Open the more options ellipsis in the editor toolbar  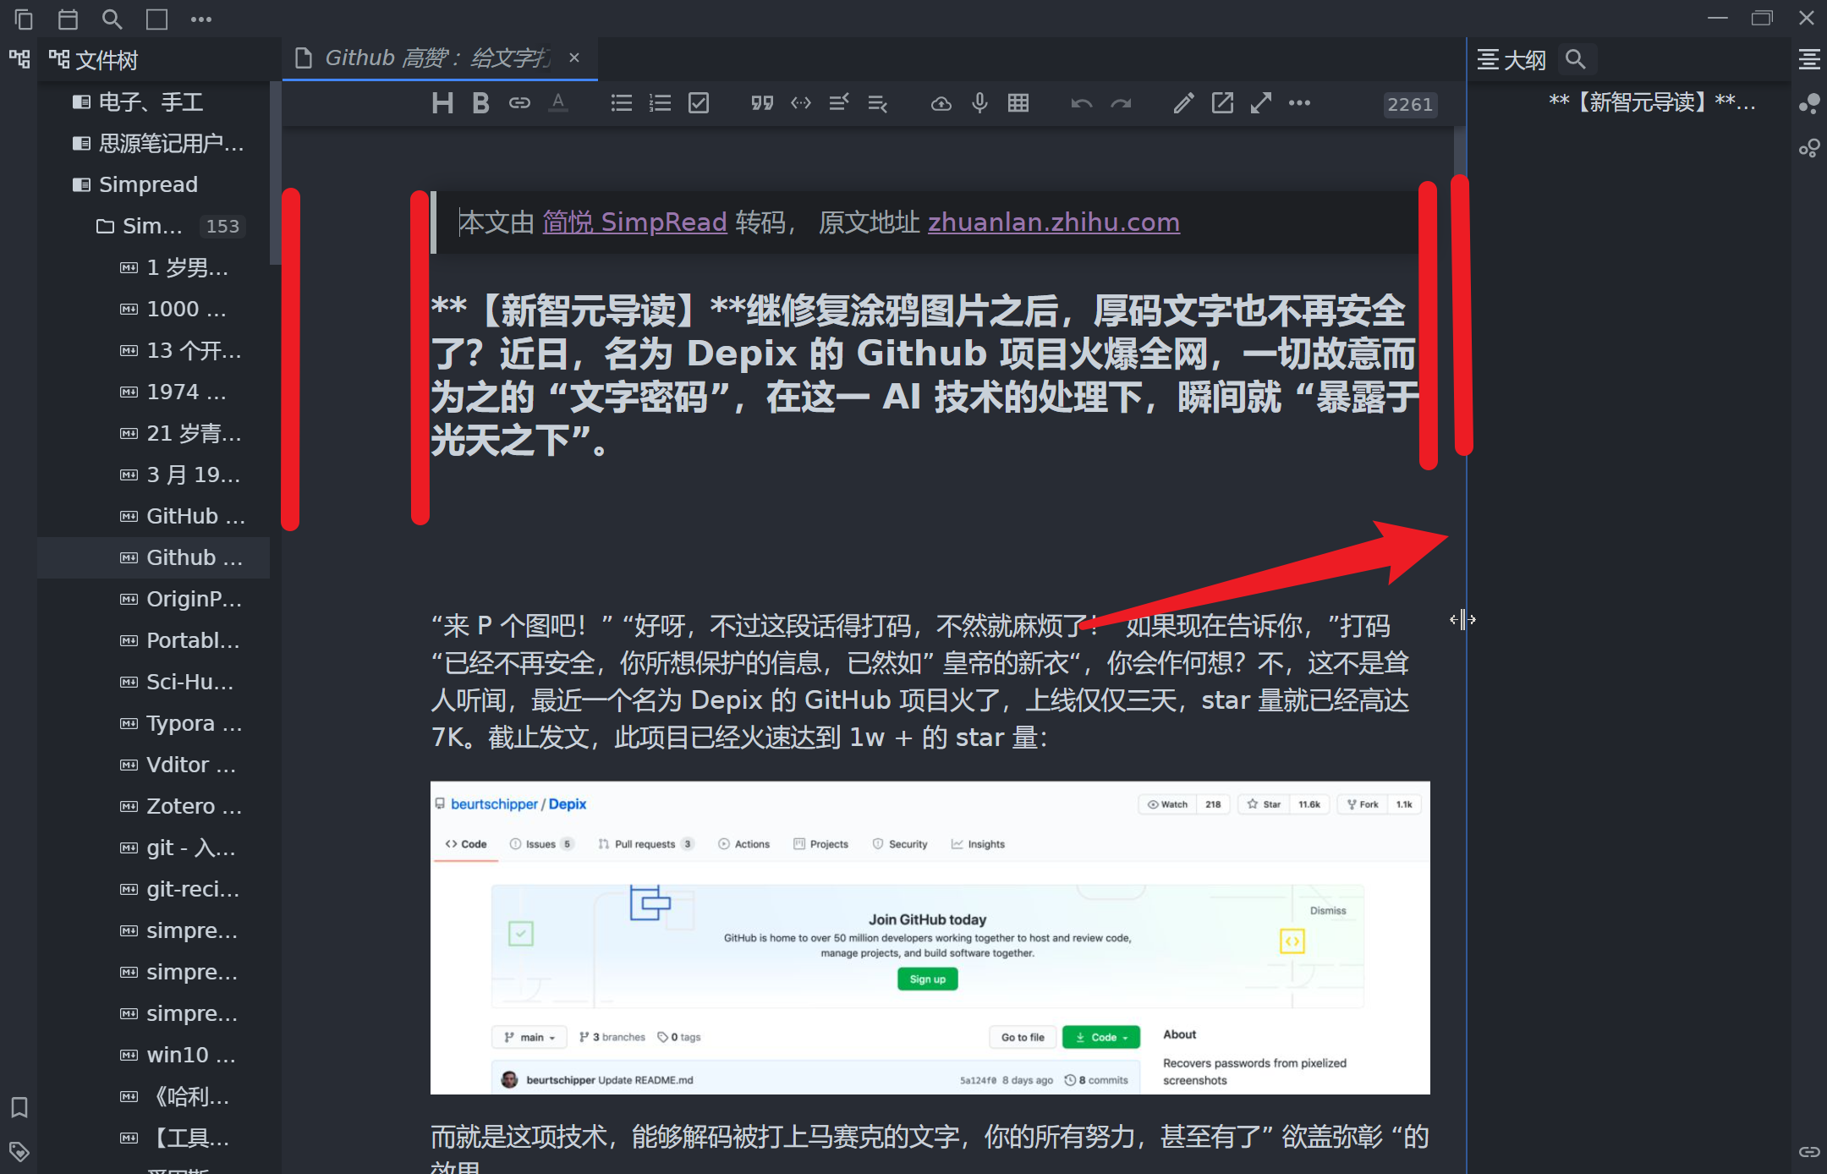tap(1299, 103)
